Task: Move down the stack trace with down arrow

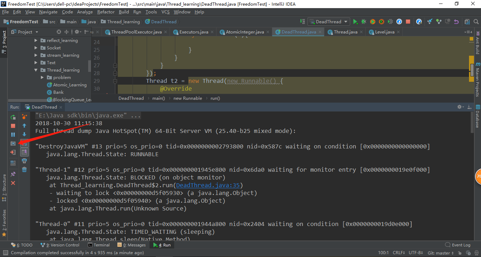Action: (24, 134)
